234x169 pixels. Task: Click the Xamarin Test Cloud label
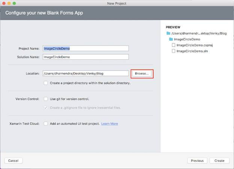click(x=24, y=124)
